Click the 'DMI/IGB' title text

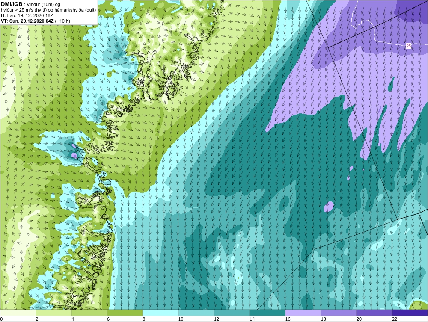tap(12, 4)
